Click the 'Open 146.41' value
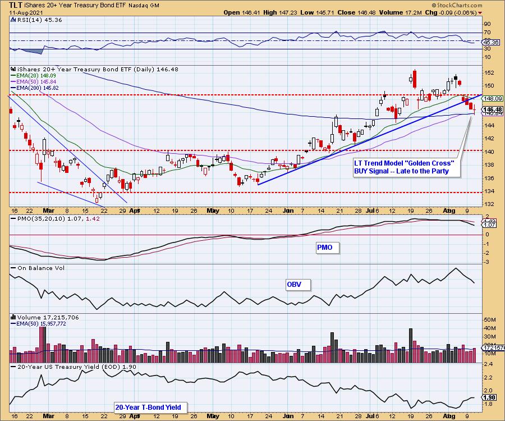The image size is (505, 421). pos(242,12)
